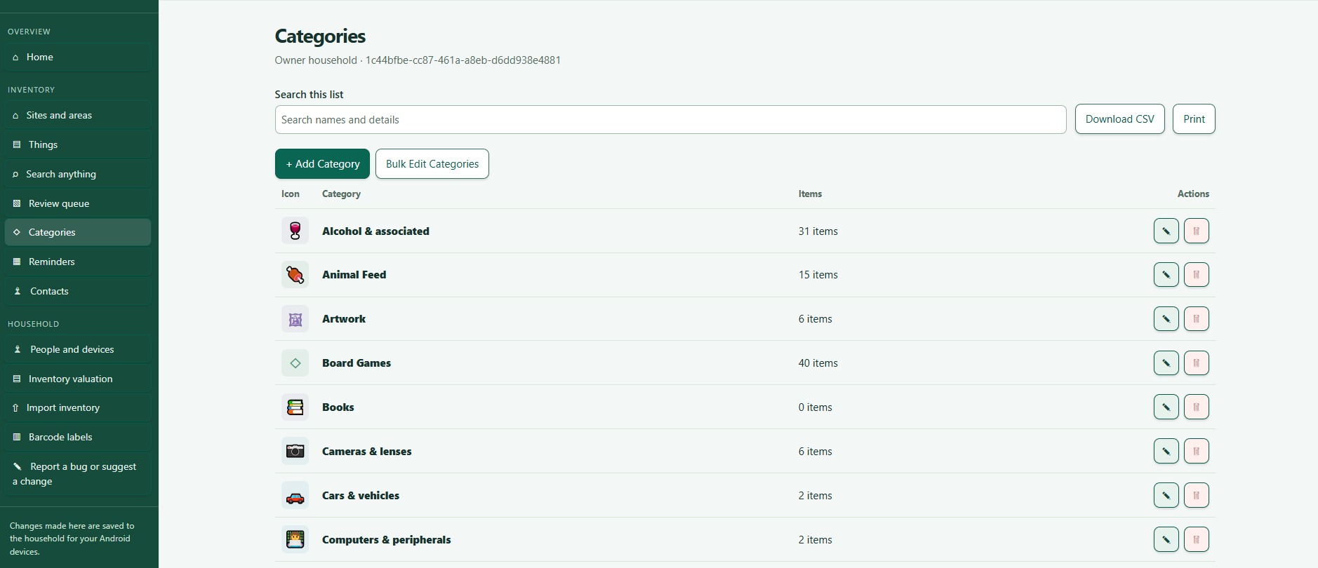Delete the Alcohol & associated category

[1196, 231]
